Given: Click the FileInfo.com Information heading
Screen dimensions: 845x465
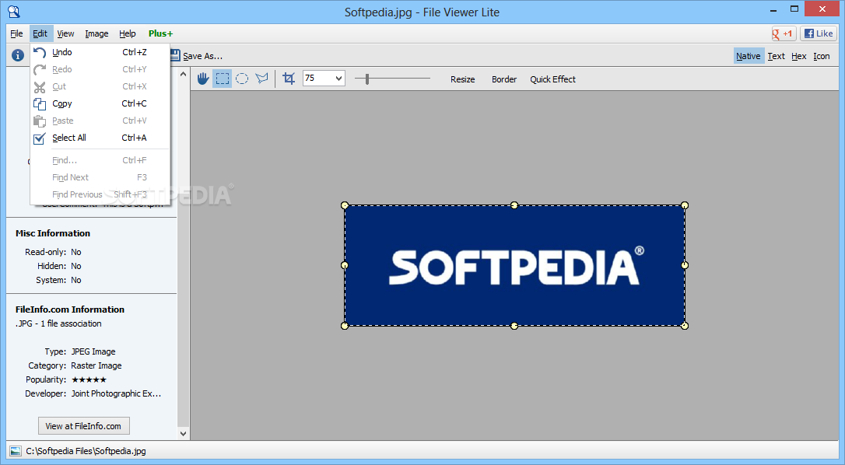Looking at the screenshot, I should point(70,309).
